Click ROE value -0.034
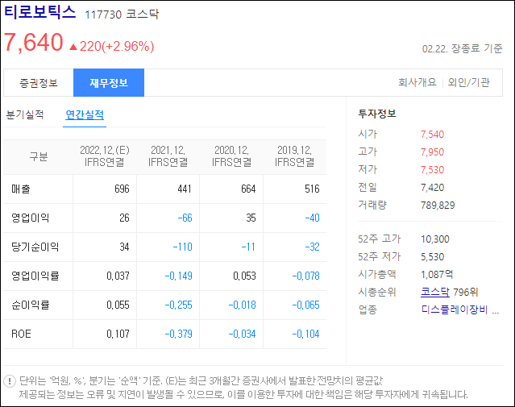This screenshot has height=407, width=515. [x=242, y=334]
